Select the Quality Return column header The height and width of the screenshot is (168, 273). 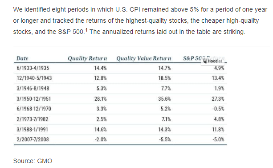coord(87,58)
